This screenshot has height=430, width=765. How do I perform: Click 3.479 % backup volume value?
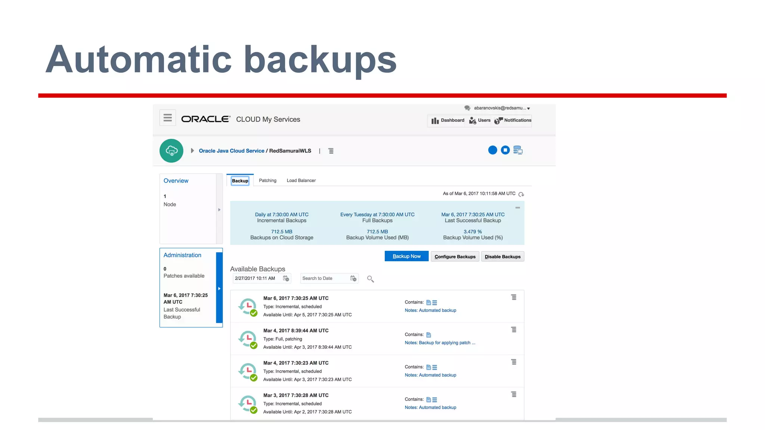coord(473,232)
